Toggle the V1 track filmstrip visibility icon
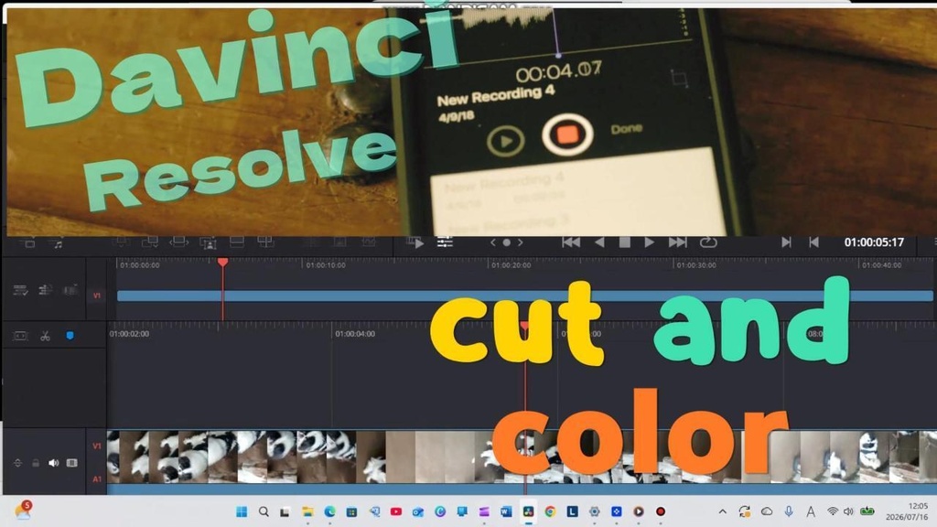 pos(71,463)
